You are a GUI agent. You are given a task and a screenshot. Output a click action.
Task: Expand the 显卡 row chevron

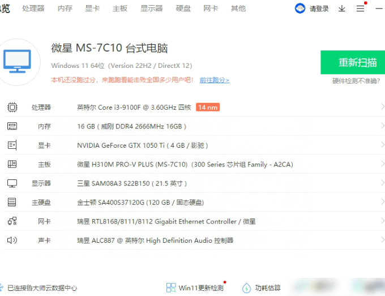click(383, 144)
